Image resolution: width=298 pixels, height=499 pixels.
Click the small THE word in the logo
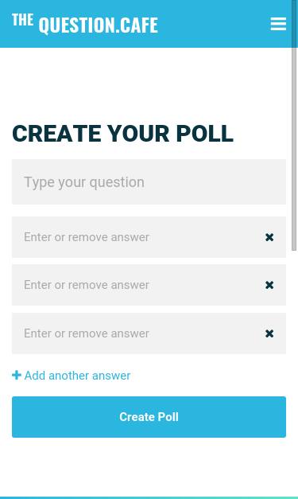coord(22,20)
